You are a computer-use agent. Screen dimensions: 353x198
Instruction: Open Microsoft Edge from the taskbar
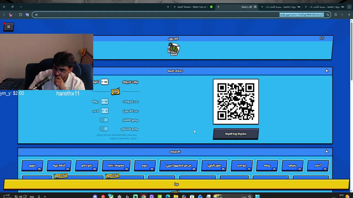(168, 196)
